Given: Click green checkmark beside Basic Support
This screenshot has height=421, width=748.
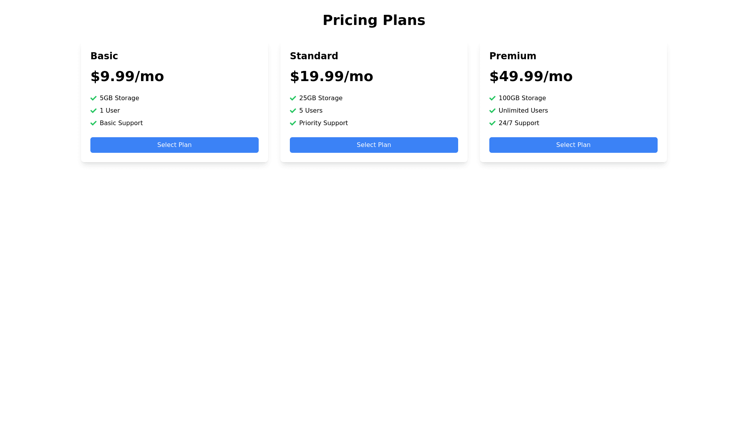Looking at the screenshot, I should (x=93, y=123).
